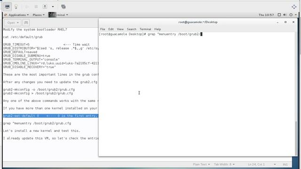Click 'Modify the system bootloader RHEL7' heading
301x169 pixels.
pyautogui.click(x=35, y=30)
